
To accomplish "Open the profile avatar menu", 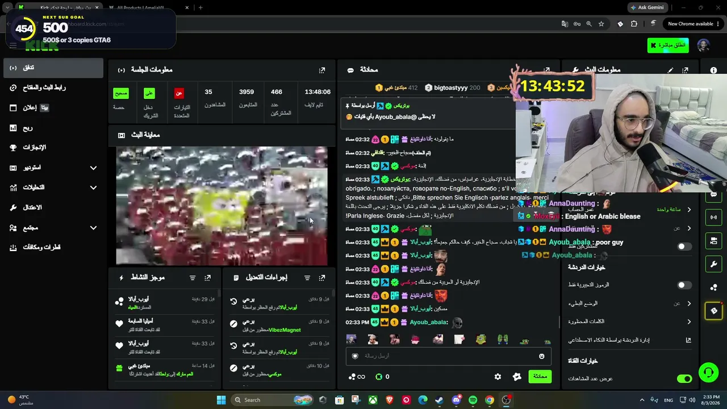I will 703,45.
